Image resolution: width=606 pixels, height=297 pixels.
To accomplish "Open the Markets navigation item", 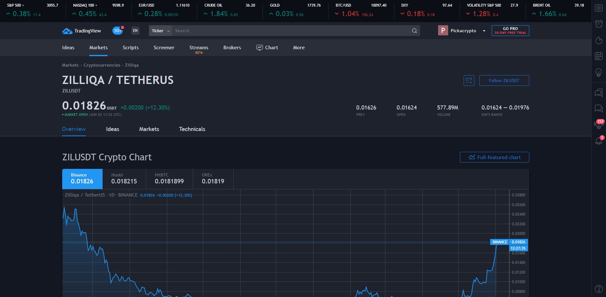I will (98, 48).
